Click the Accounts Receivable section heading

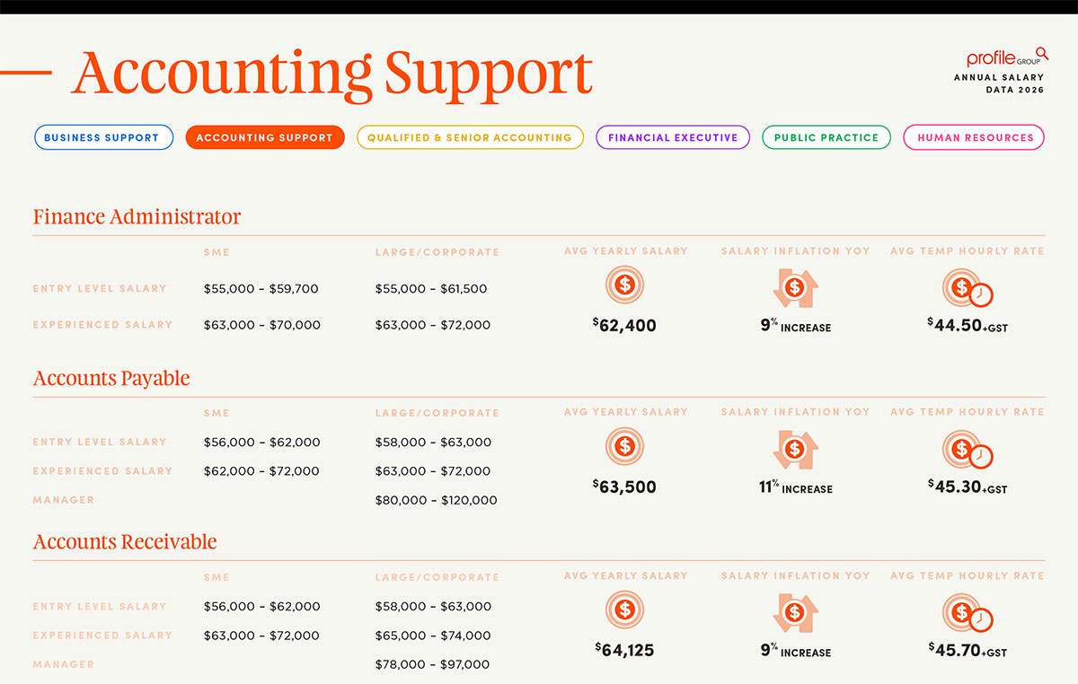(x=125, y=542)
